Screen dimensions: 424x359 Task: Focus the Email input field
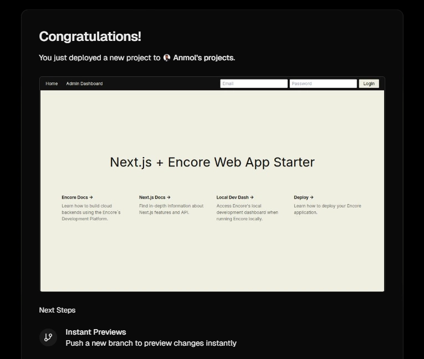coord(254,84)
